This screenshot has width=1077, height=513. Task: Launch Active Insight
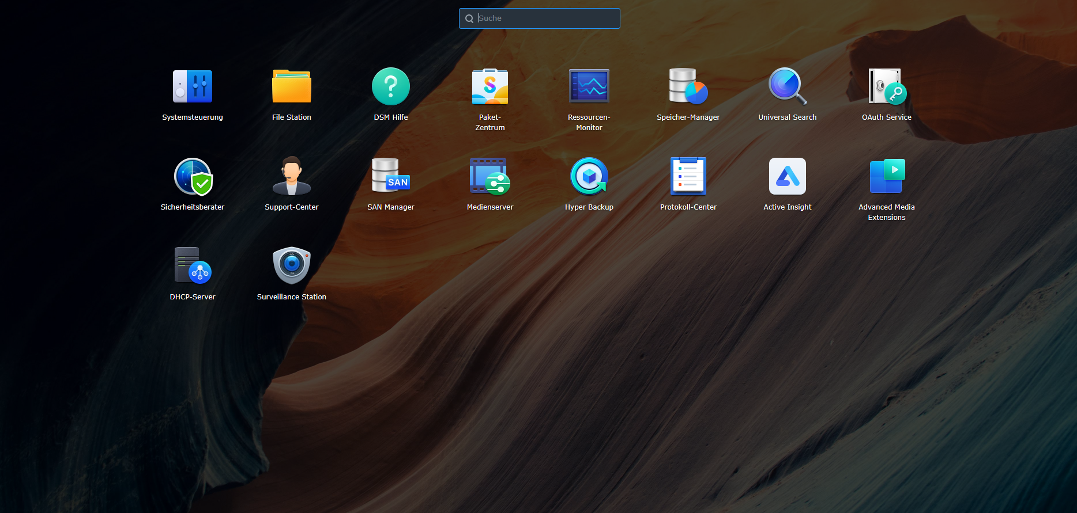click(x=788, y=176)
